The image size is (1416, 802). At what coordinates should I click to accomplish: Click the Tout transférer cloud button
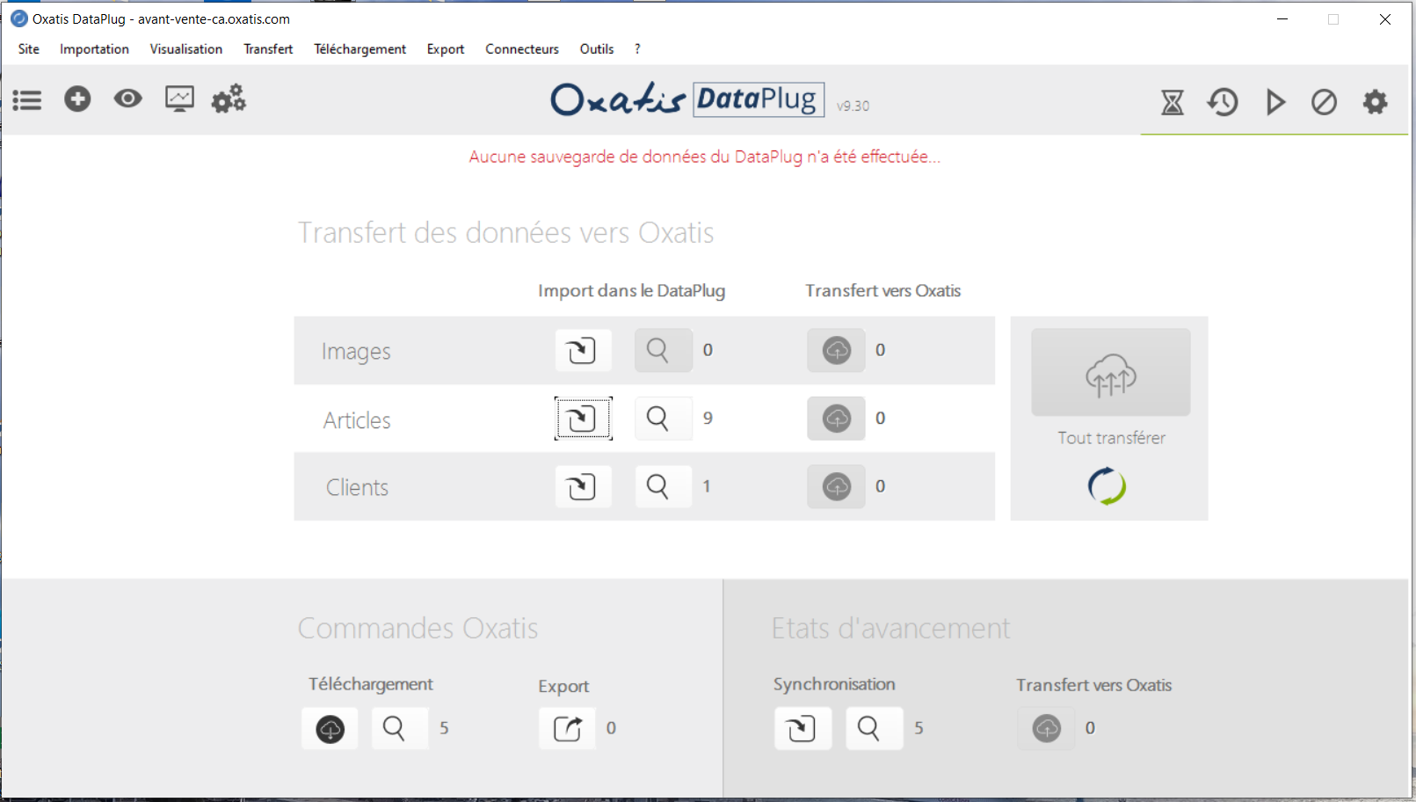(x=1111, y=373)
